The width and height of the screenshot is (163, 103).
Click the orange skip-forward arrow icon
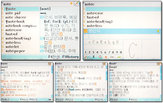coord(72,4)
